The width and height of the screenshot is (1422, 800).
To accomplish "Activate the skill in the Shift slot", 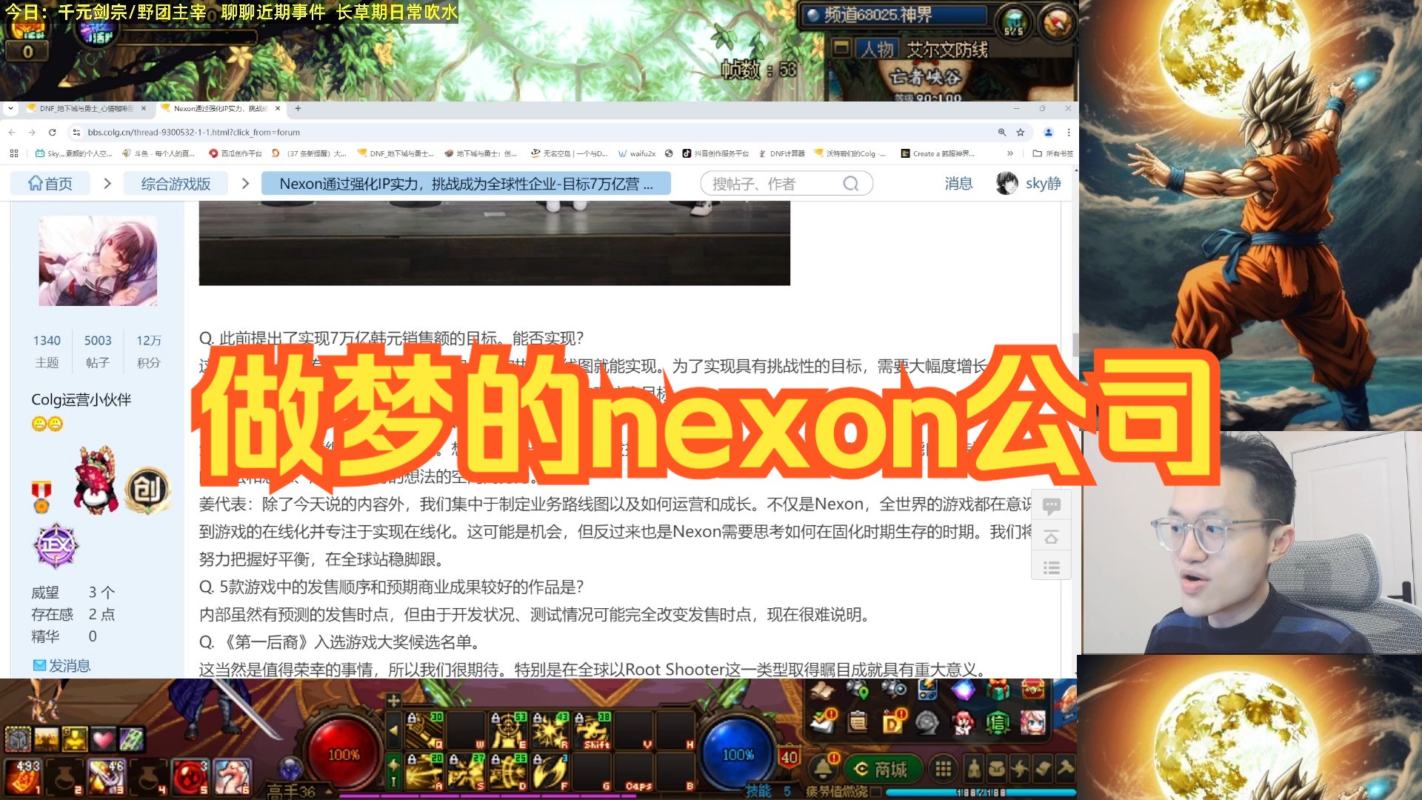I will (592, 730).
